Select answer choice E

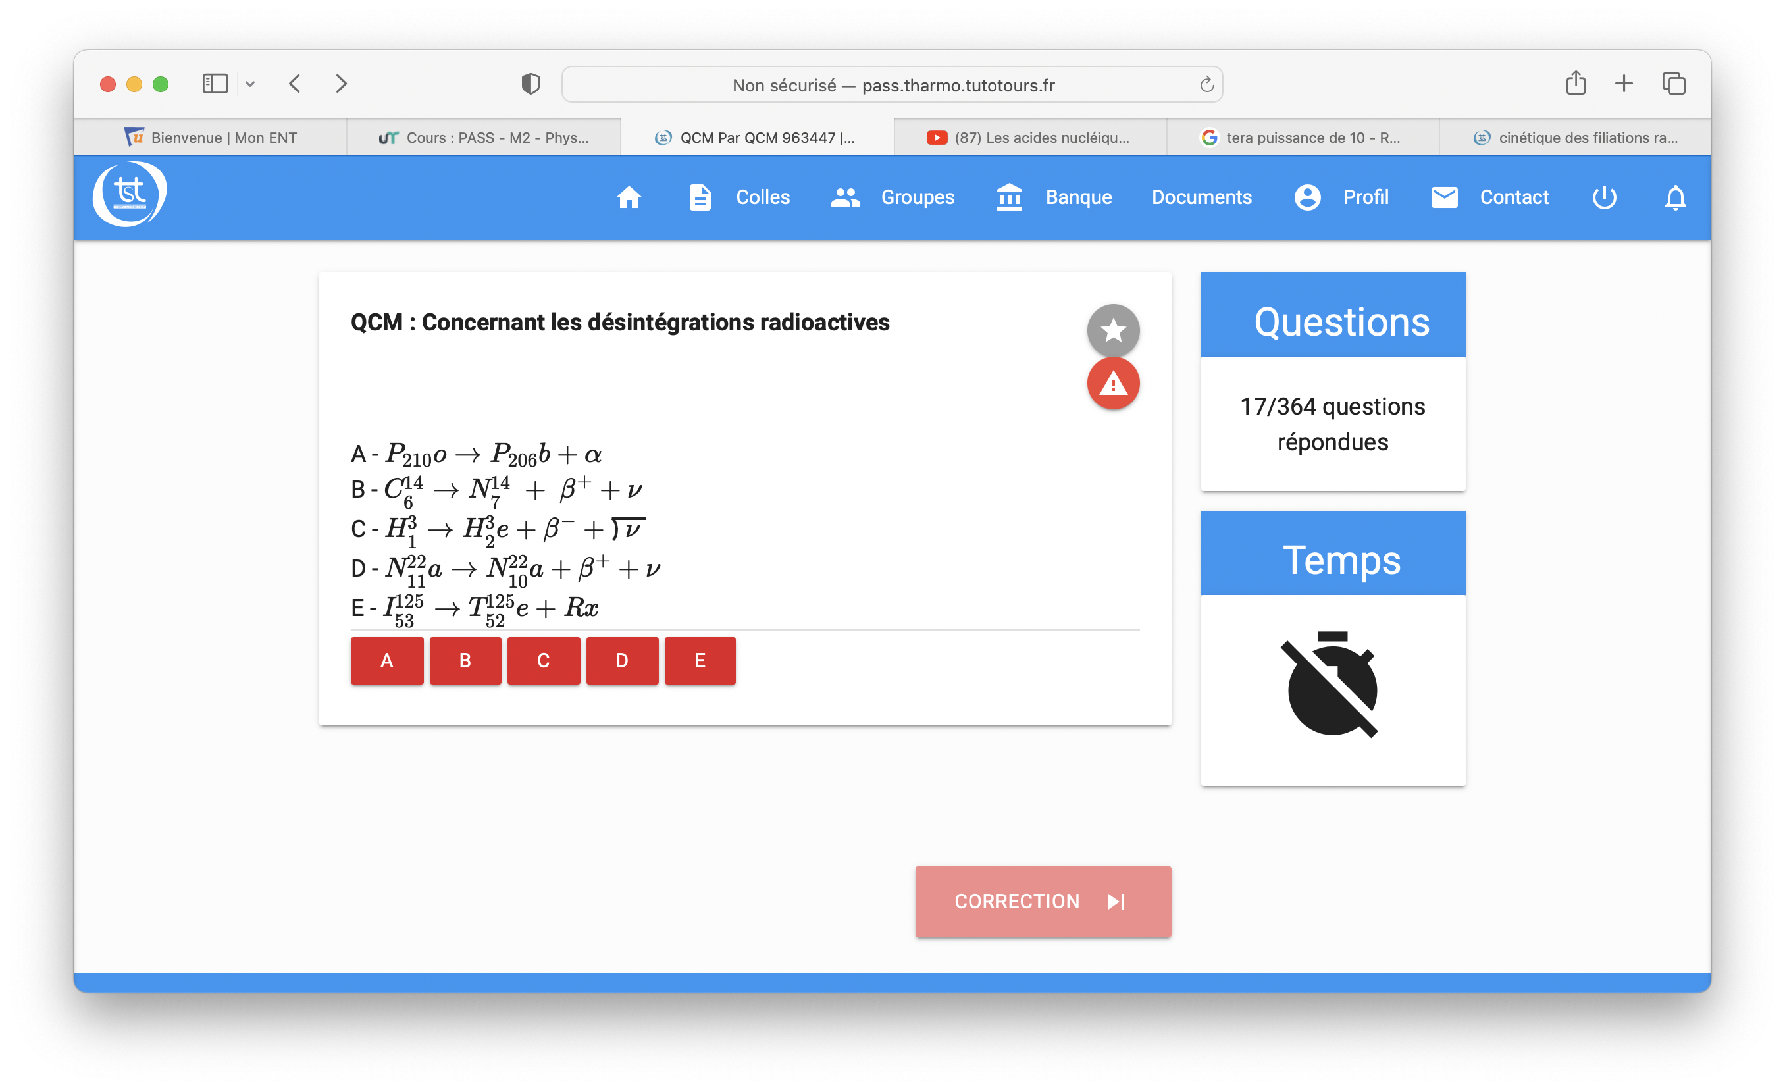[700, 659]
